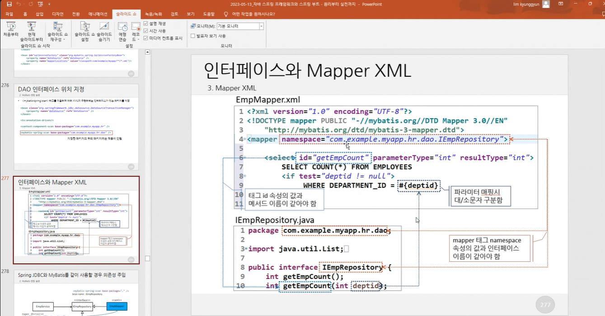Start slideshow from current slide (현재 슬라이드부터)
This screenshot has width=605, height=316.
[x=32, y=32]
